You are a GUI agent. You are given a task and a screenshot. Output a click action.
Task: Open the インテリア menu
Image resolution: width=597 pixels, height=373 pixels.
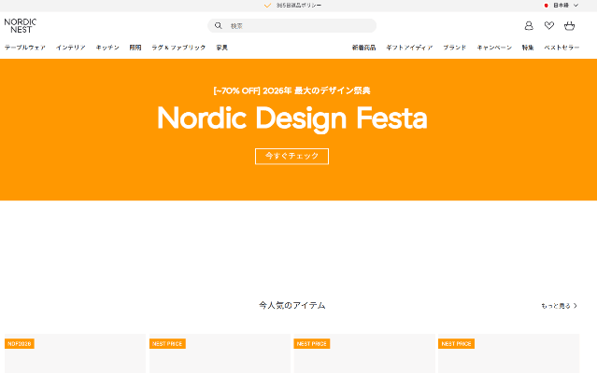click(71, 48)
